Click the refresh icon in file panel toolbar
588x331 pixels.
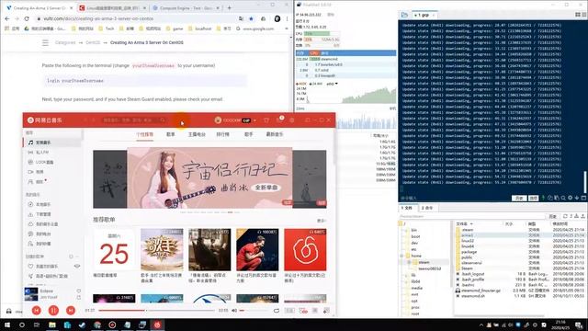pos(565,217)
